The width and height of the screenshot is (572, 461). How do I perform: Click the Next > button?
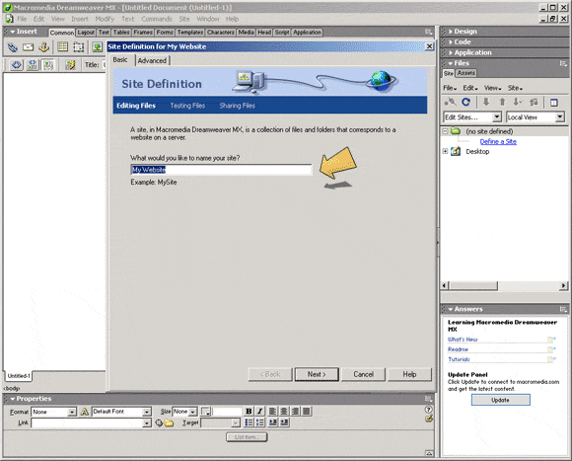coord(317,374)
